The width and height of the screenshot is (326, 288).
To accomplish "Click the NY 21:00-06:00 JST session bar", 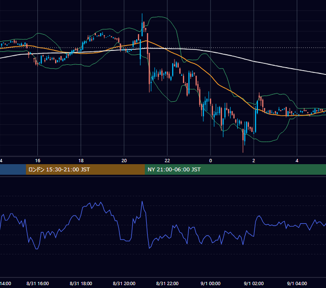I will [x=235, y=169].
